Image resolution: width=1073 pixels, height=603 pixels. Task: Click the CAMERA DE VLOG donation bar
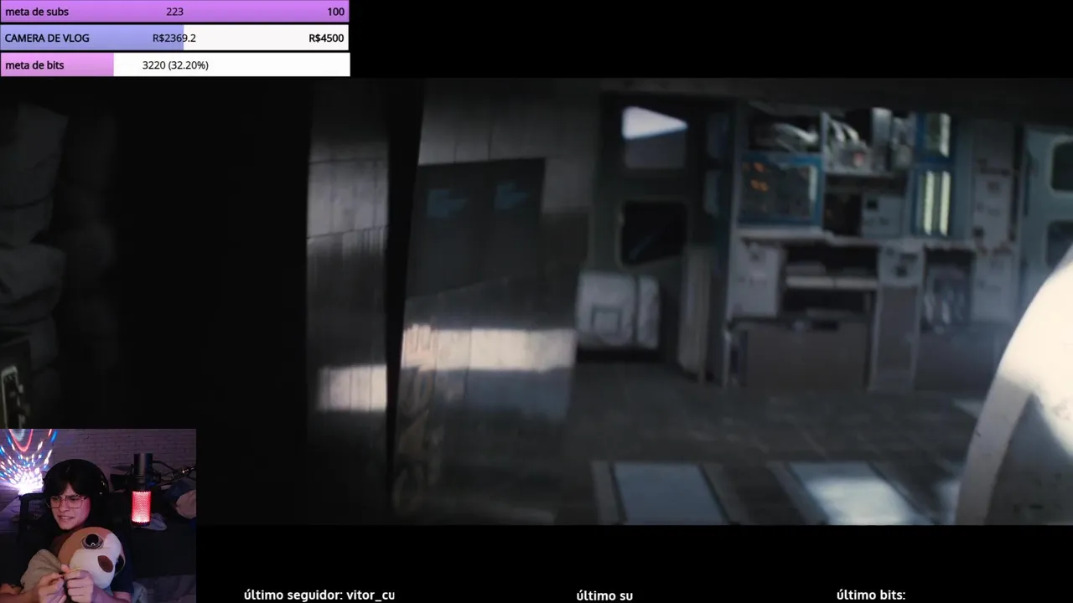coord(174,38)
